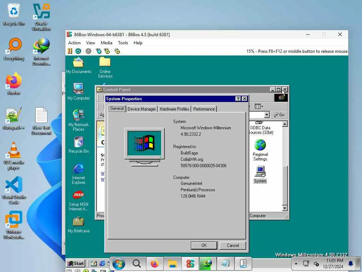Click the 86Box hard reset icon
The height and width of the screenshot is (272, 362).
78,51
